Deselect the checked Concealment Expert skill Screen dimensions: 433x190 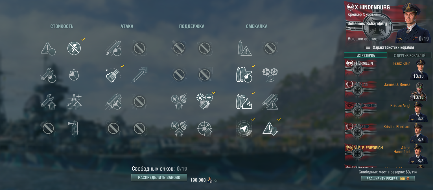(x=270, y=128)
